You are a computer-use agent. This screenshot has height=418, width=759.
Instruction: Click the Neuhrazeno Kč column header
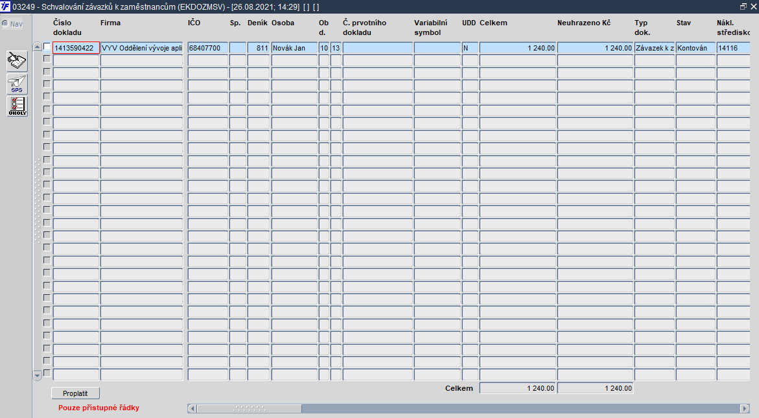pyautogui.click(x=584, y=23)
